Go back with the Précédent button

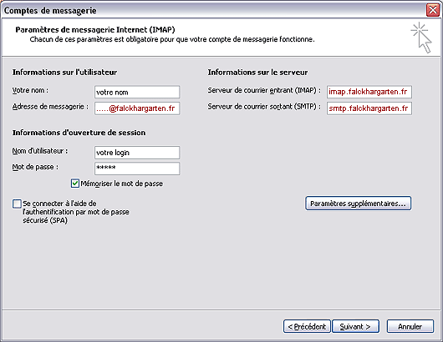pos(307,326)
